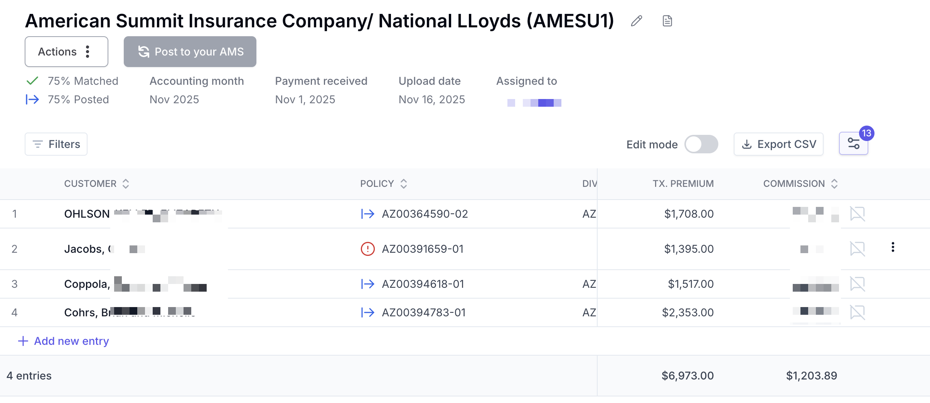
Task: Click the Nov 2025 accounting month value
Action: pyautogui.click(x=174, y=99)
